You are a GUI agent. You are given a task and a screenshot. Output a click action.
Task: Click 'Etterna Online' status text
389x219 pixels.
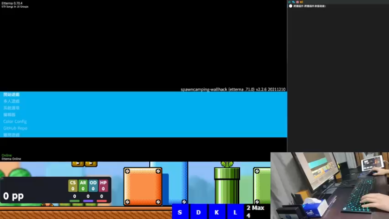[11, 159]
